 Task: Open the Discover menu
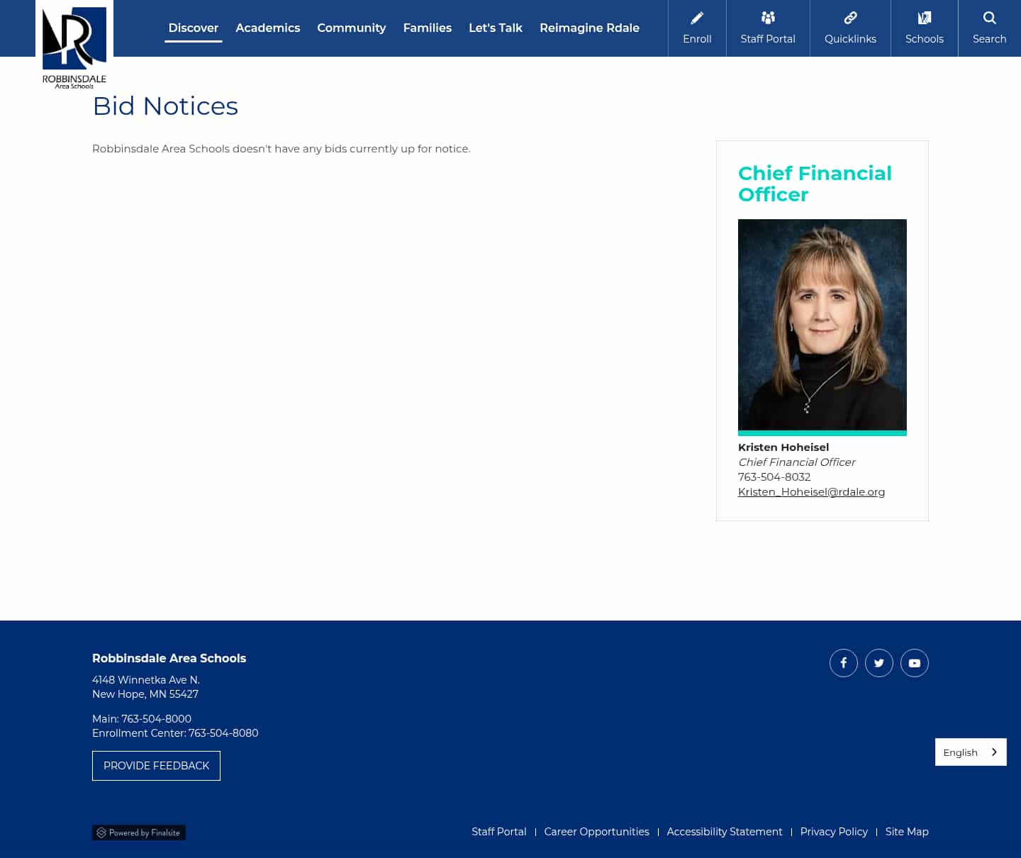(194, 28)
